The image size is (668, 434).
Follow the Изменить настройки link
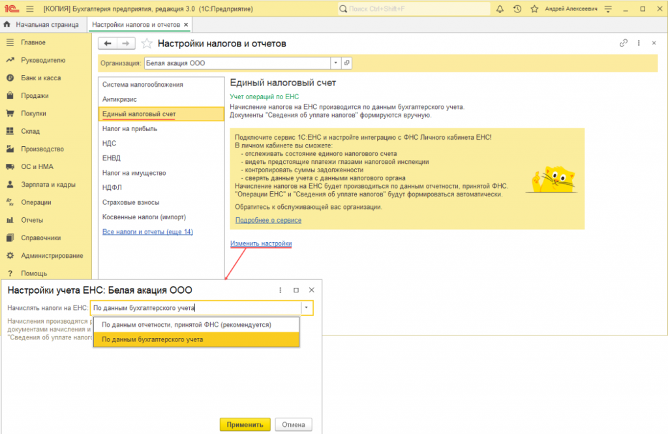[x=261, y=244]
